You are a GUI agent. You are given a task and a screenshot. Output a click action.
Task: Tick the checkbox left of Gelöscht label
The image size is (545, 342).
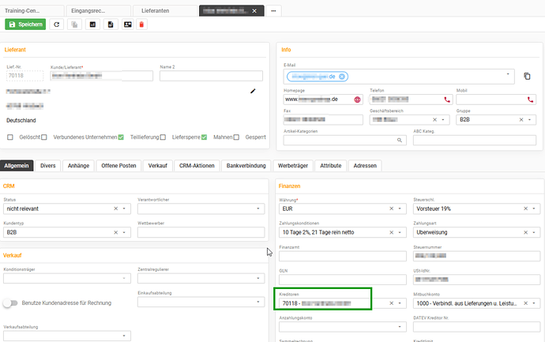point(10,137)
